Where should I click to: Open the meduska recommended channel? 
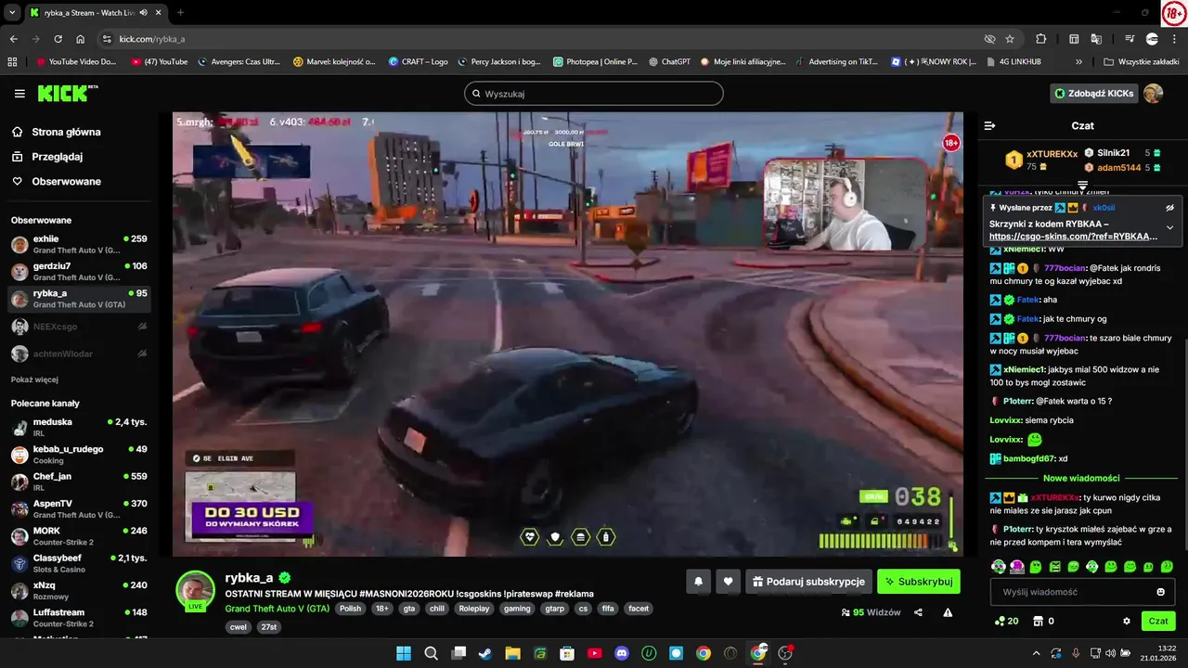click(80, 427)
